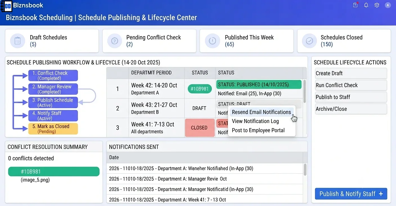
Task: Click the red CLOSED status cell
Action: [199, 128]
